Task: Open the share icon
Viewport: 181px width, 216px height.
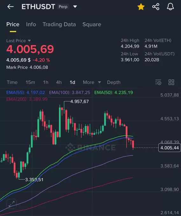Action: coord(156,7)
